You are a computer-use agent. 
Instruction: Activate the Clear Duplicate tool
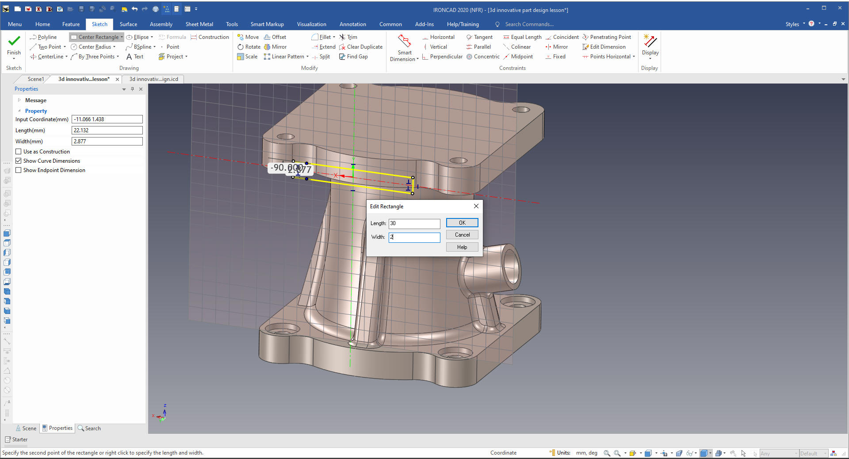pyautogui.click(x=360, y=47)
